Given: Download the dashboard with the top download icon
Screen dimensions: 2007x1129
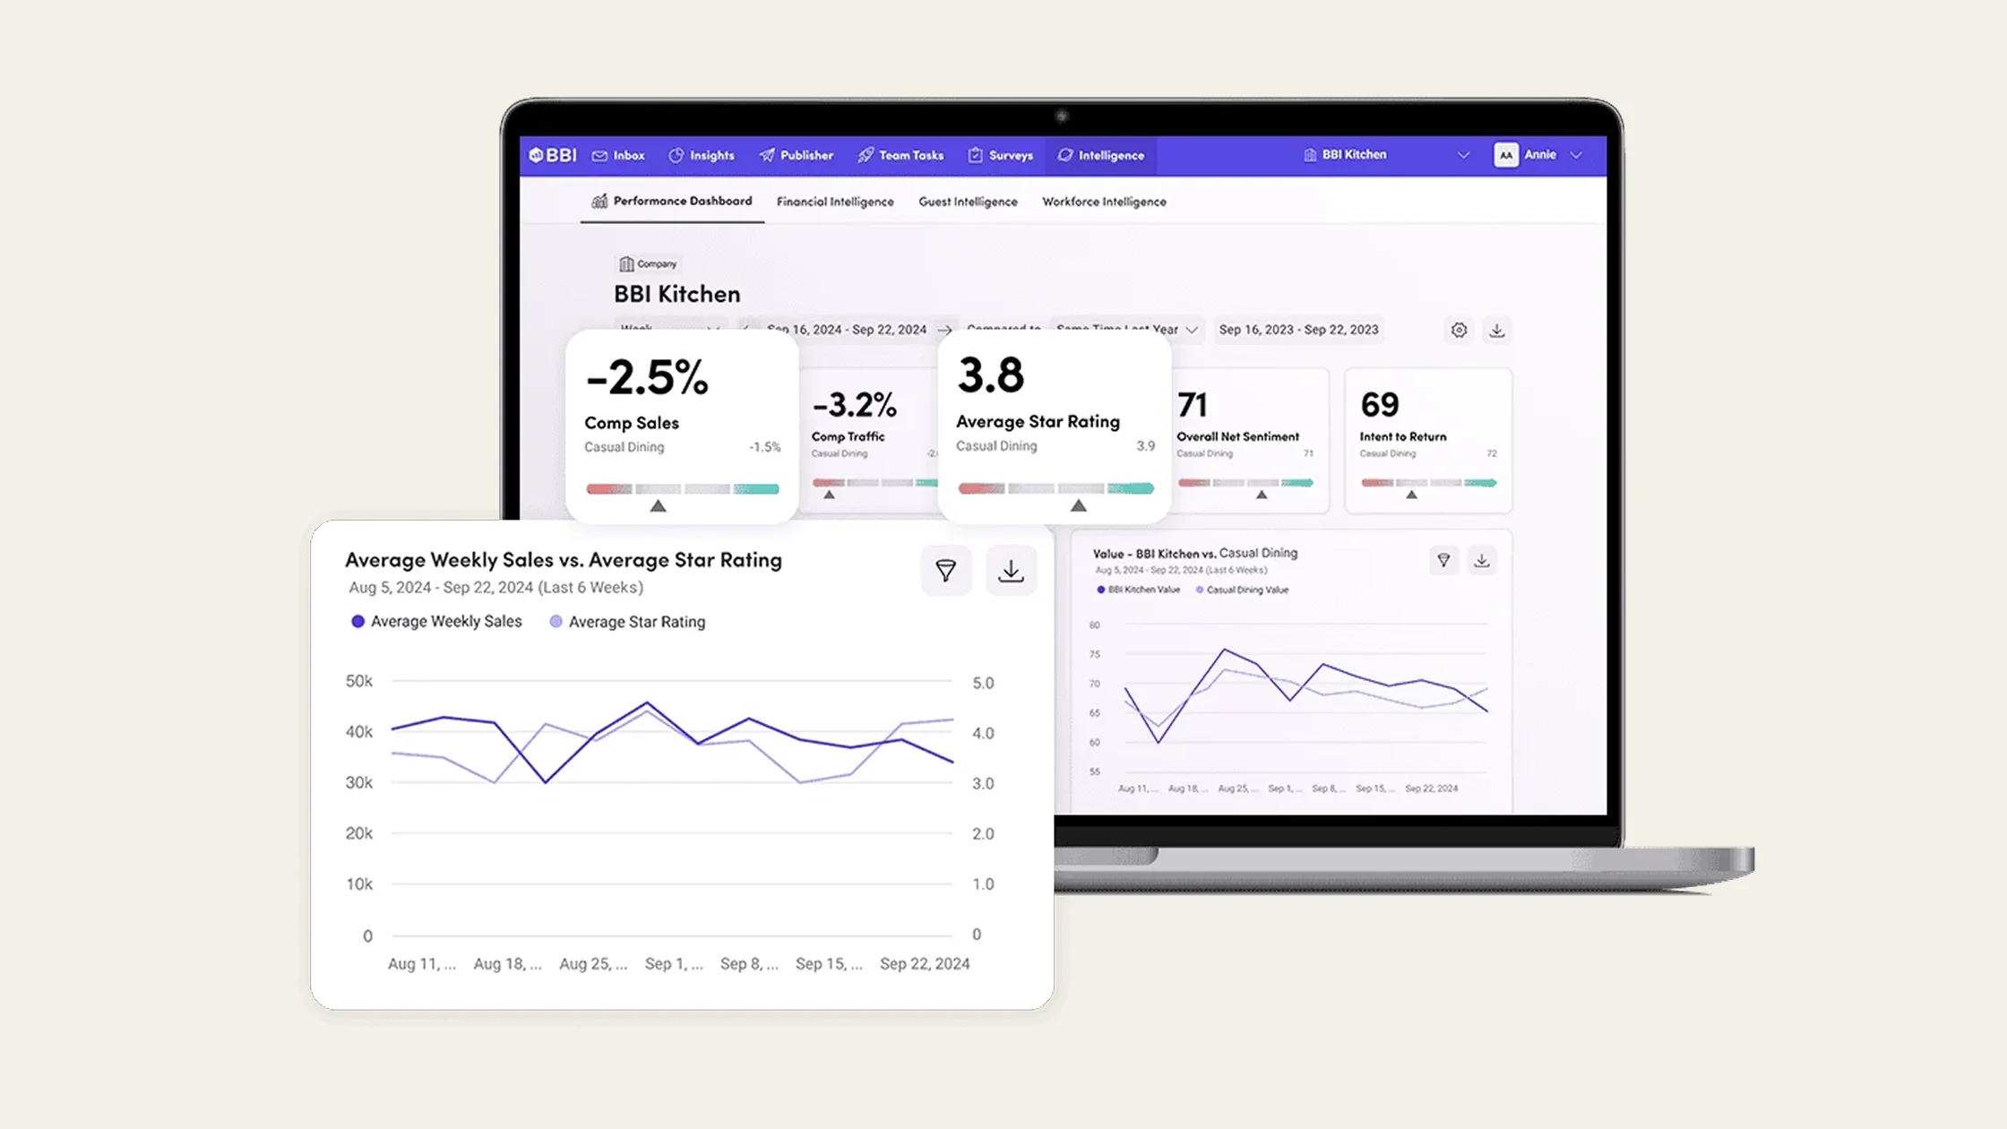Looking at the screenshot, I should [1497, 330].
